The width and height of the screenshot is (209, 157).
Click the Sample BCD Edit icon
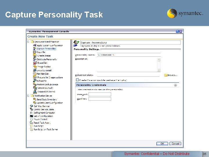click(x=35, y=88)
